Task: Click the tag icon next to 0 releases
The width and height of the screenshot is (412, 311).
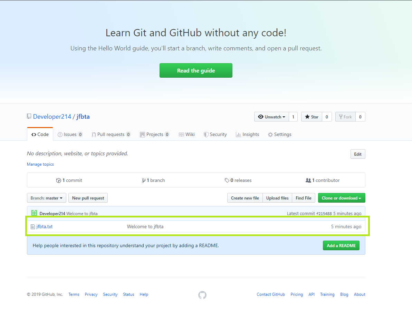Action: click(x=227, y=181)
